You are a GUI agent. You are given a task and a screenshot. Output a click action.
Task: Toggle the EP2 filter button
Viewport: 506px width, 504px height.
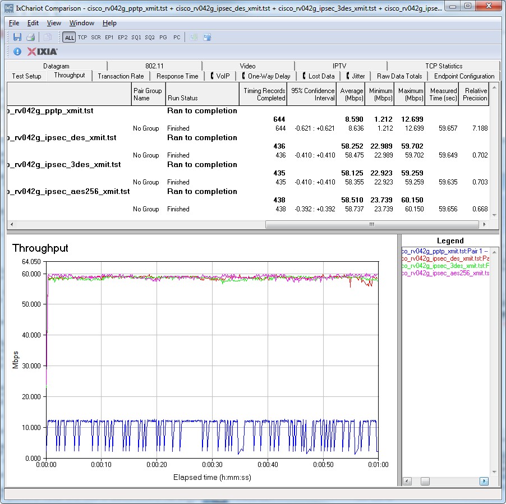pyautogui.click(x=123, y=38)
